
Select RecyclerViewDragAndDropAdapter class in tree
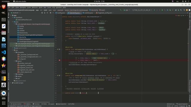point(31,35)
